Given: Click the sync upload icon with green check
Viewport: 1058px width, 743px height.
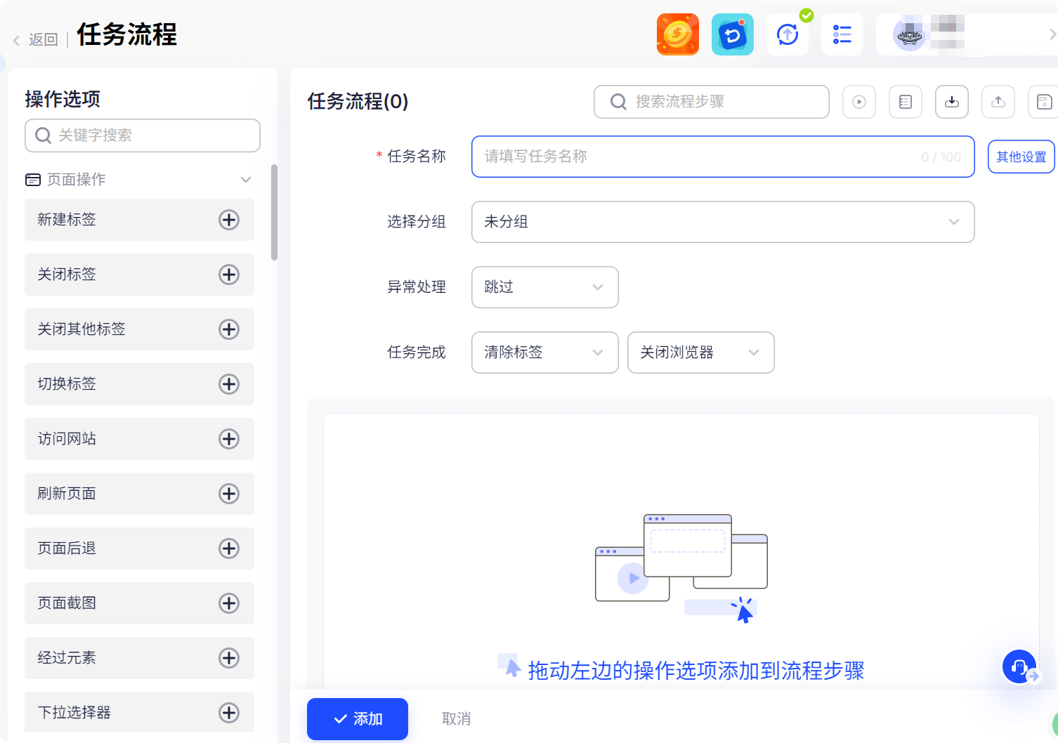Looking at the screenshot, I should 788,34.
